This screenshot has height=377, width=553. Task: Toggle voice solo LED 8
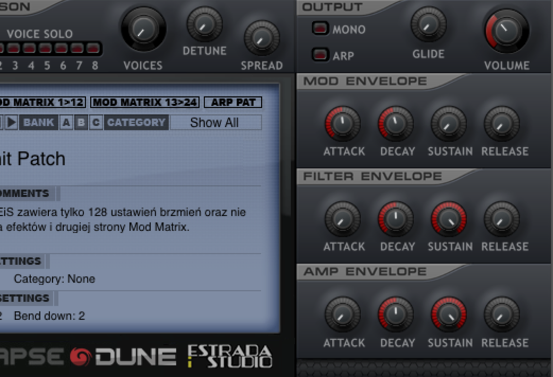pyautogui.click(x=93, y=48)
